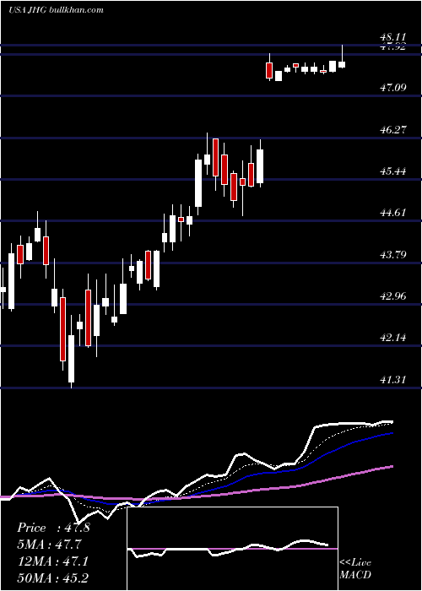Click the 48.11 price level label
422x591 pixels.
pyautogui.click(x=393, y=37)
